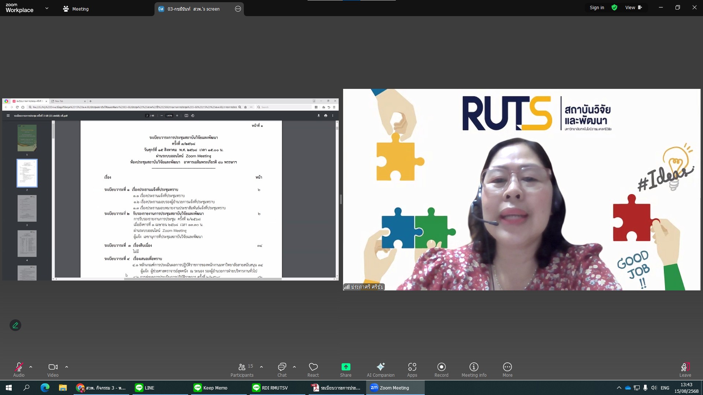Click the green encryption shield icon
The width and height of the screenshot is (703, 395).
[x=614, y=8]
